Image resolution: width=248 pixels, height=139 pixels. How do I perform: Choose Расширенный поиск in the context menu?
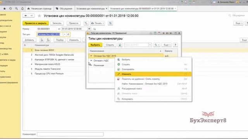point(153,89)
